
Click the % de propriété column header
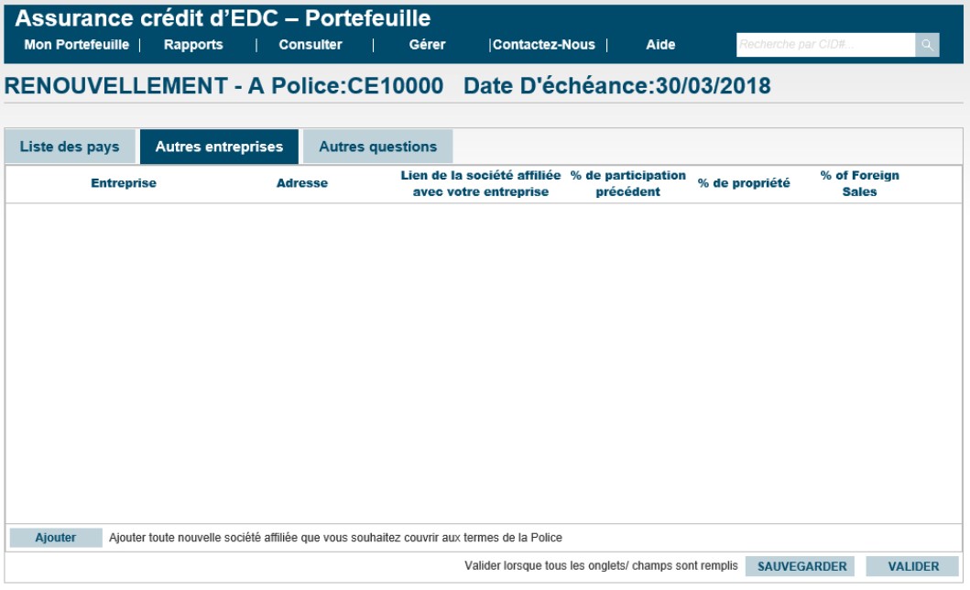coord(744,183)
